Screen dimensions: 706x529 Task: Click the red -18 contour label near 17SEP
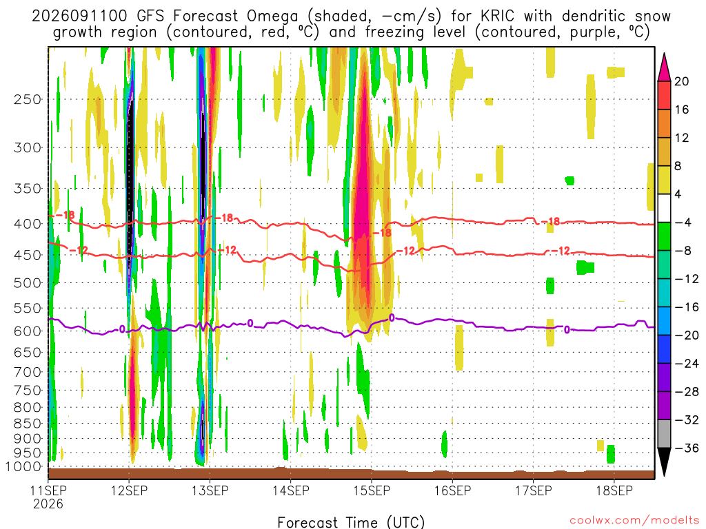coord(549,221)
